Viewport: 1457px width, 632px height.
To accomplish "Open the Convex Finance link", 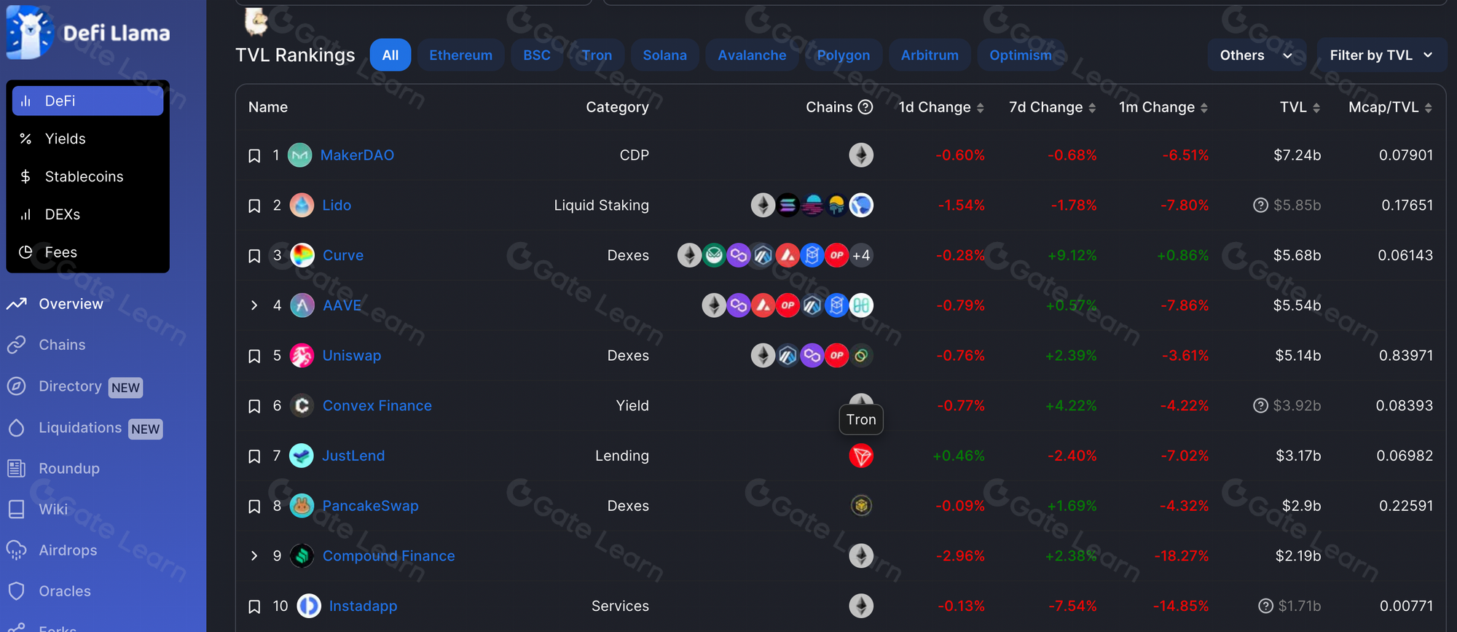I will [x=377, y=406].
